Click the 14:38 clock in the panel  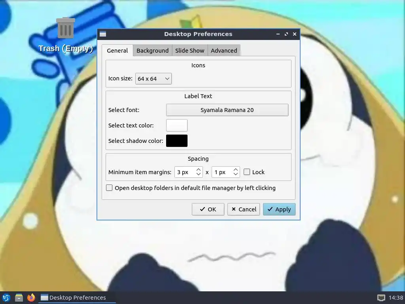pos(396,298)
